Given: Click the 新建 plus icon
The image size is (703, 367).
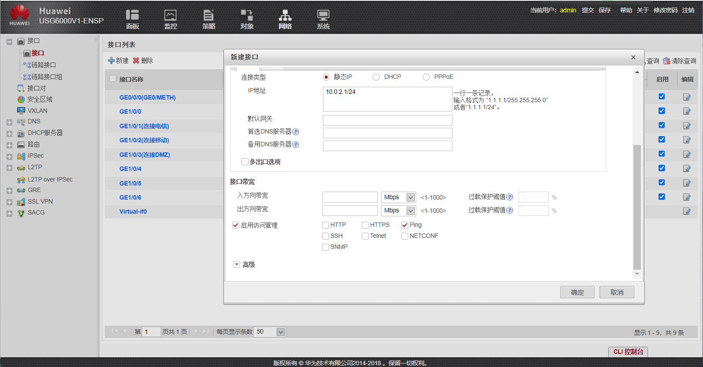Looking at the screenshot, I should [111, 61].
